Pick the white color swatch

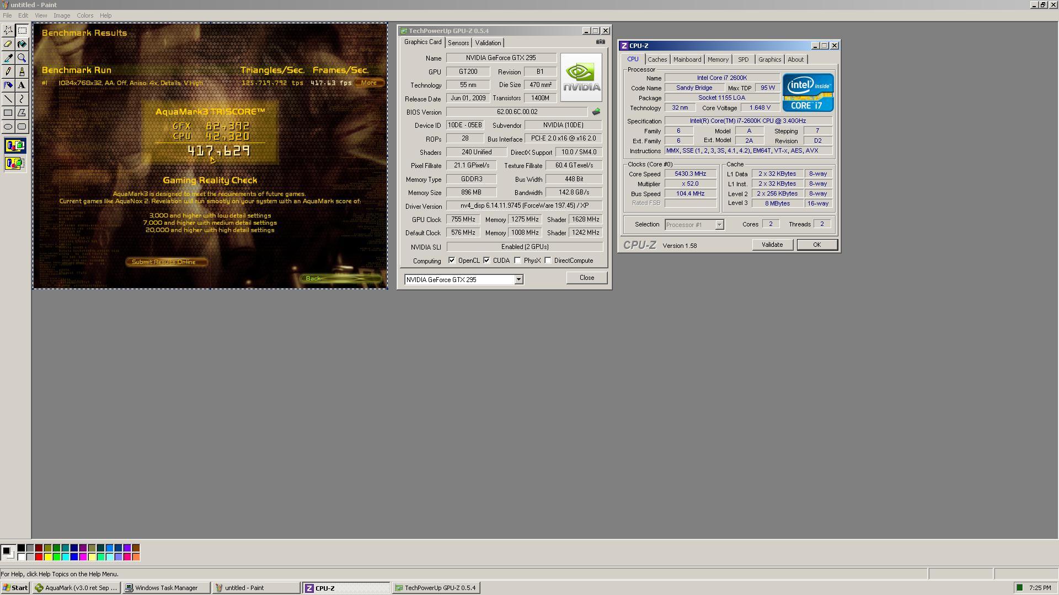22,557
